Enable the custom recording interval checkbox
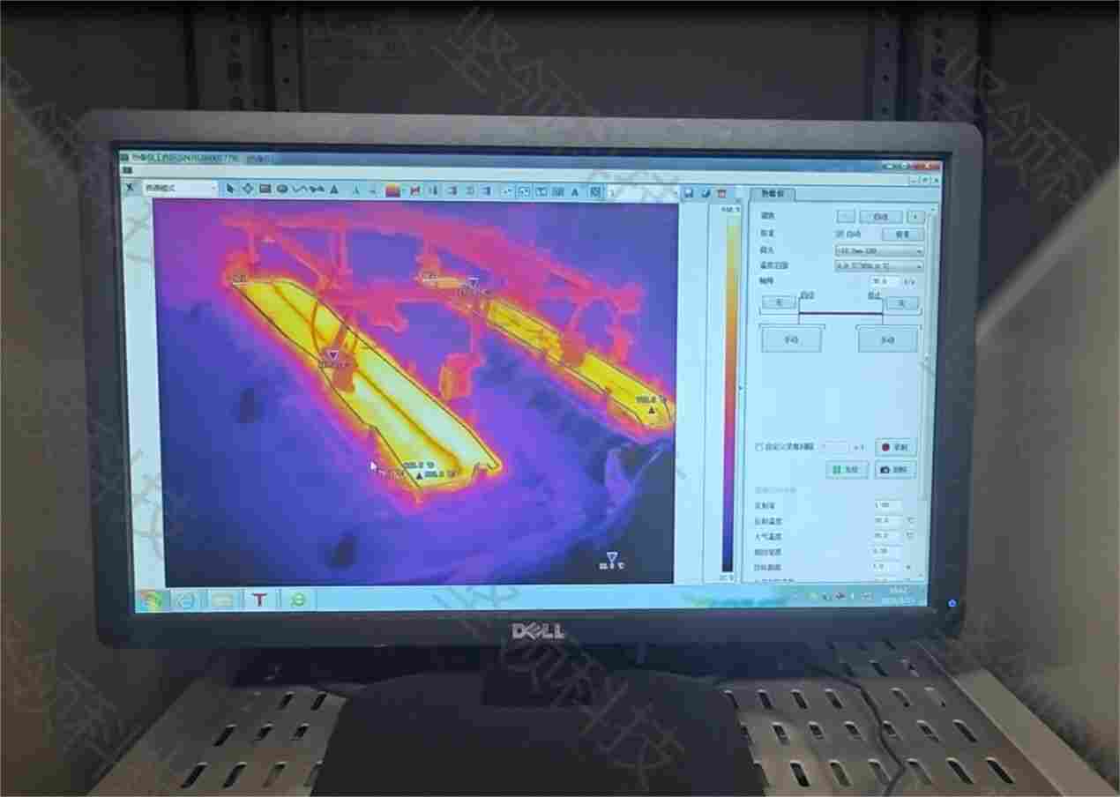 point(759,448)
